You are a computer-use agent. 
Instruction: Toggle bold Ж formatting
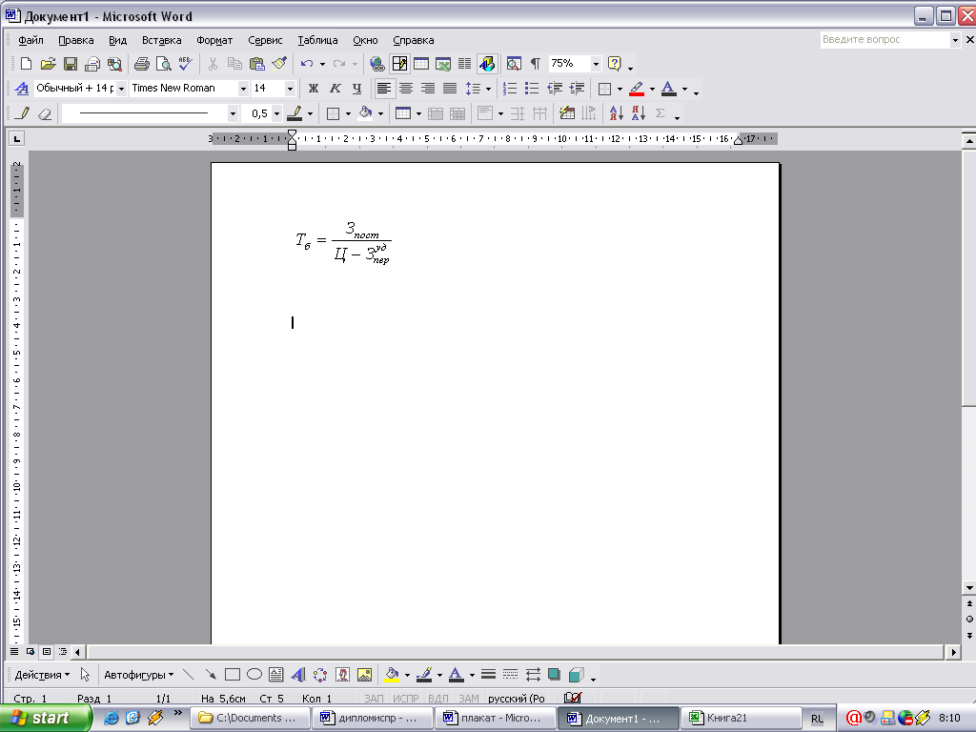coord(314,89)
